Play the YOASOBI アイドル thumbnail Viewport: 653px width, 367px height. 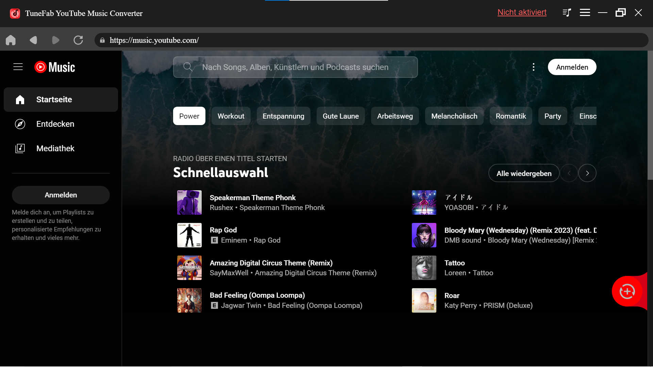424,203
